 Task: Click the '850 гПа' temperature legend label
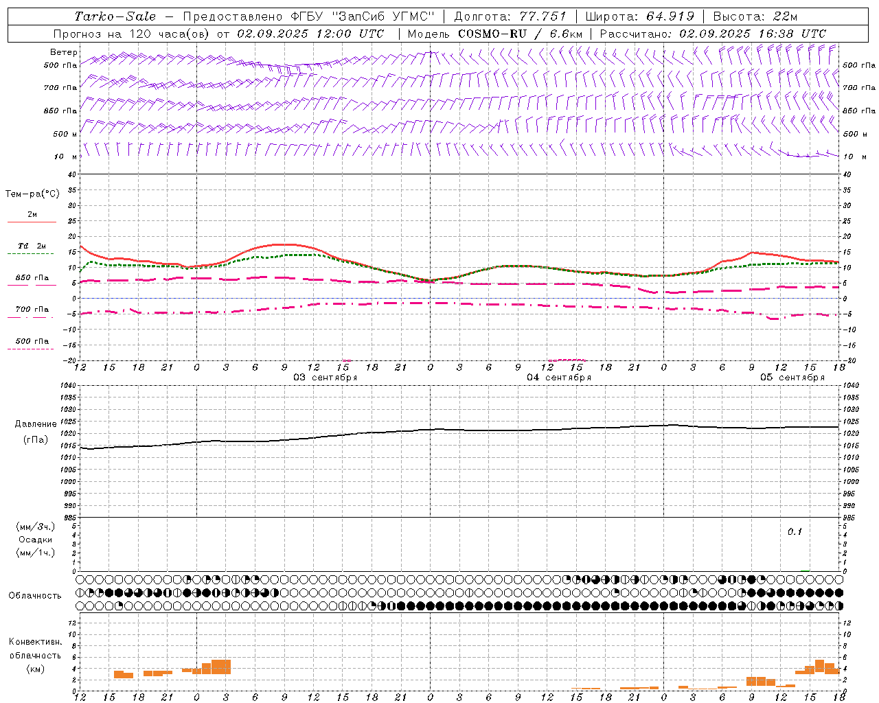[x=32, y=278]
